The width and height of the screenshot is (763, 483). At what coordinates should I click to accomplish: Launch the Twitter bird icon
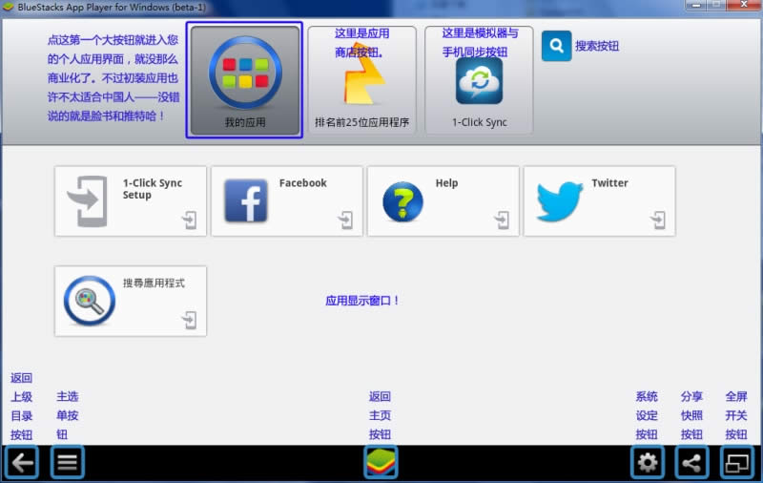[559, 201]
